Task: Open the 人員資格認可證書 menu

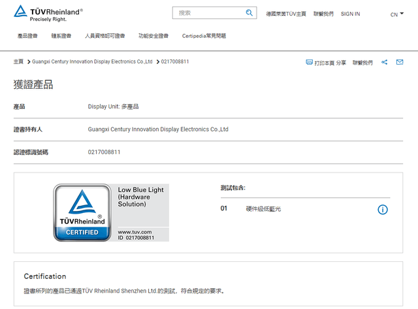Action: [x=104, y=36]
